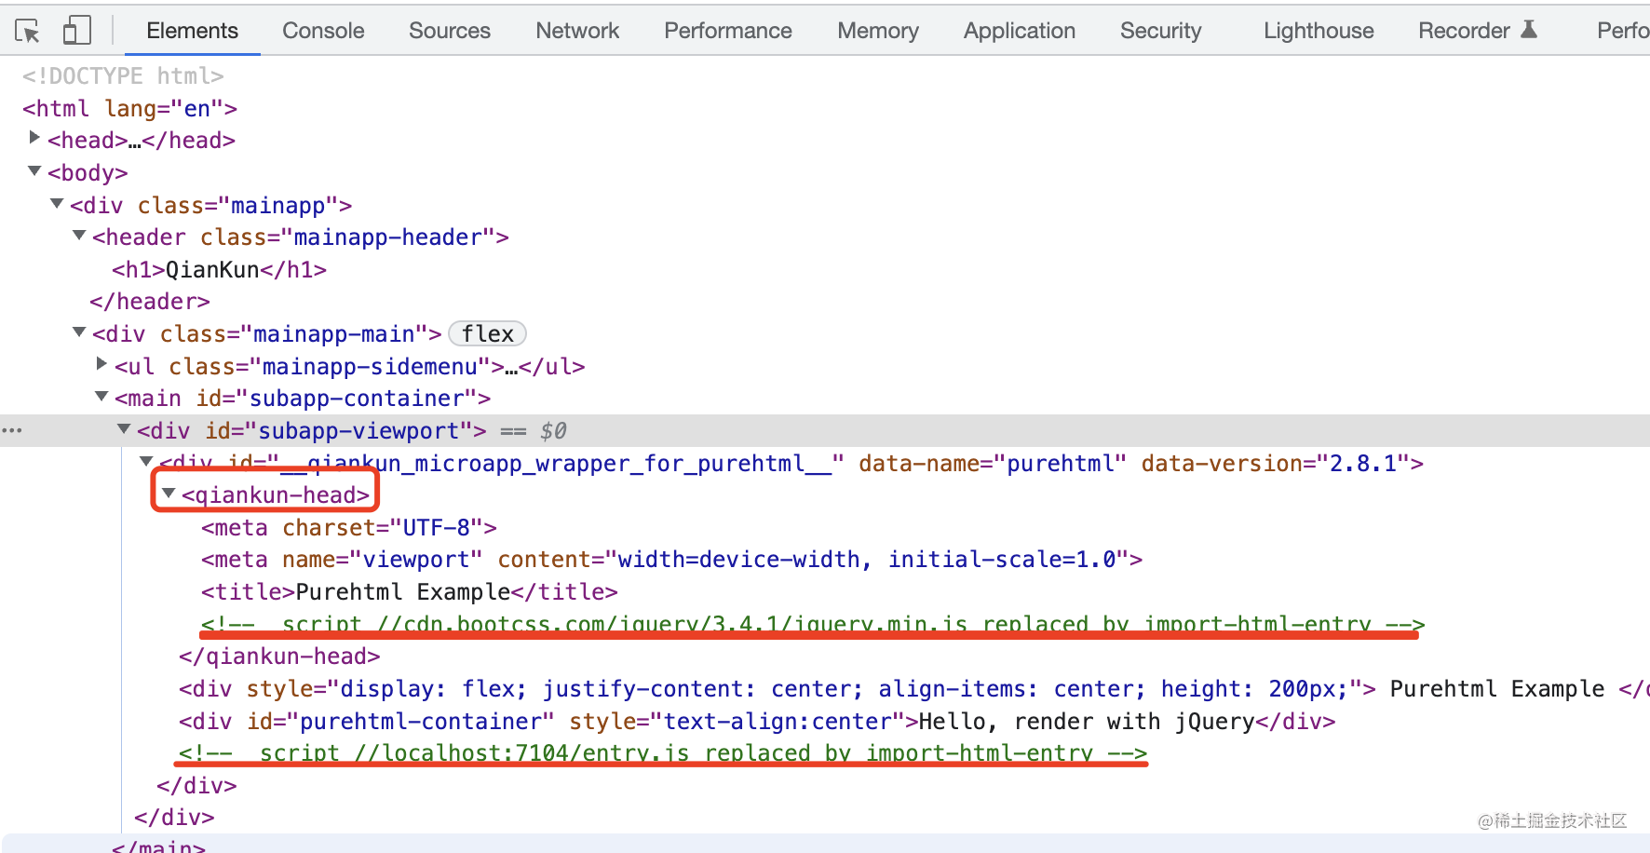Image resolution: width=1650 pixels, height=853 pixels.
Task: Open the Lighthouse tab
Action: pos(1319,31)
